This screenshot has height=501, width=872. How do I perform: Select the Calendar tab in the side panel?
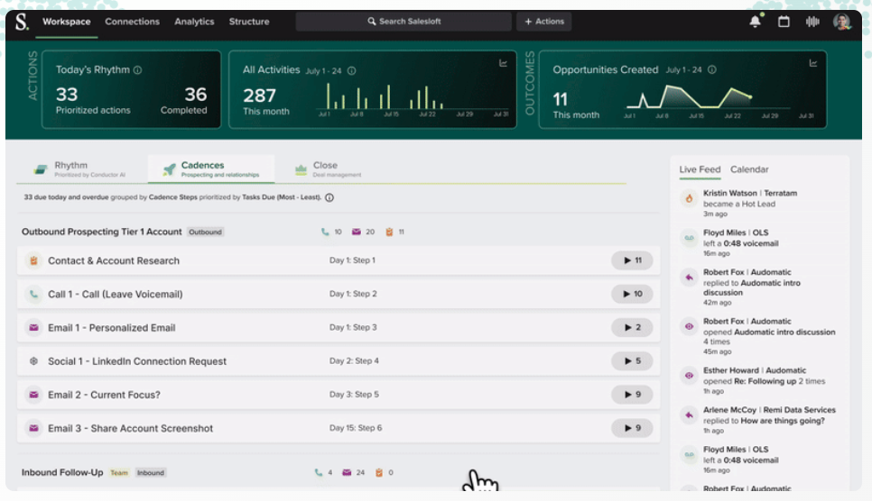749,169
